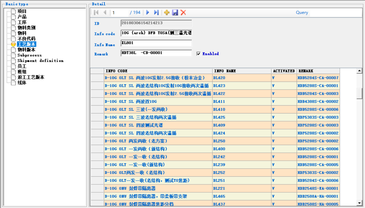Viewport: 365px width, 208px height.
Task: Choose 返工工艺版本 tree item
Action: [x=31, y=77]
